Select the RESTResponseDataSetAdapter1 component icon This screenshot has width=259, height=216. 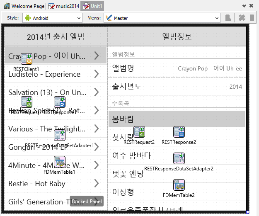[x=60, y=135]
